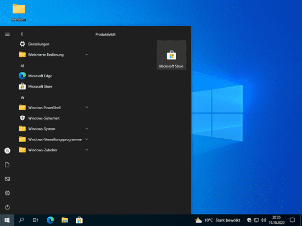The image size is (302, 226).
Task: Expand Windows-Verwaltungsprogramme chevron
Action: pyautogui.click(x=87, y=139)
